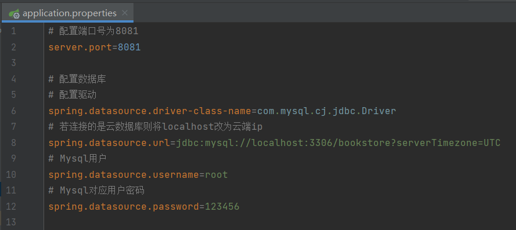Click the comment '# Mysql用户'
This screenshot has height=230, width=516.
click(x=77, y=159)
